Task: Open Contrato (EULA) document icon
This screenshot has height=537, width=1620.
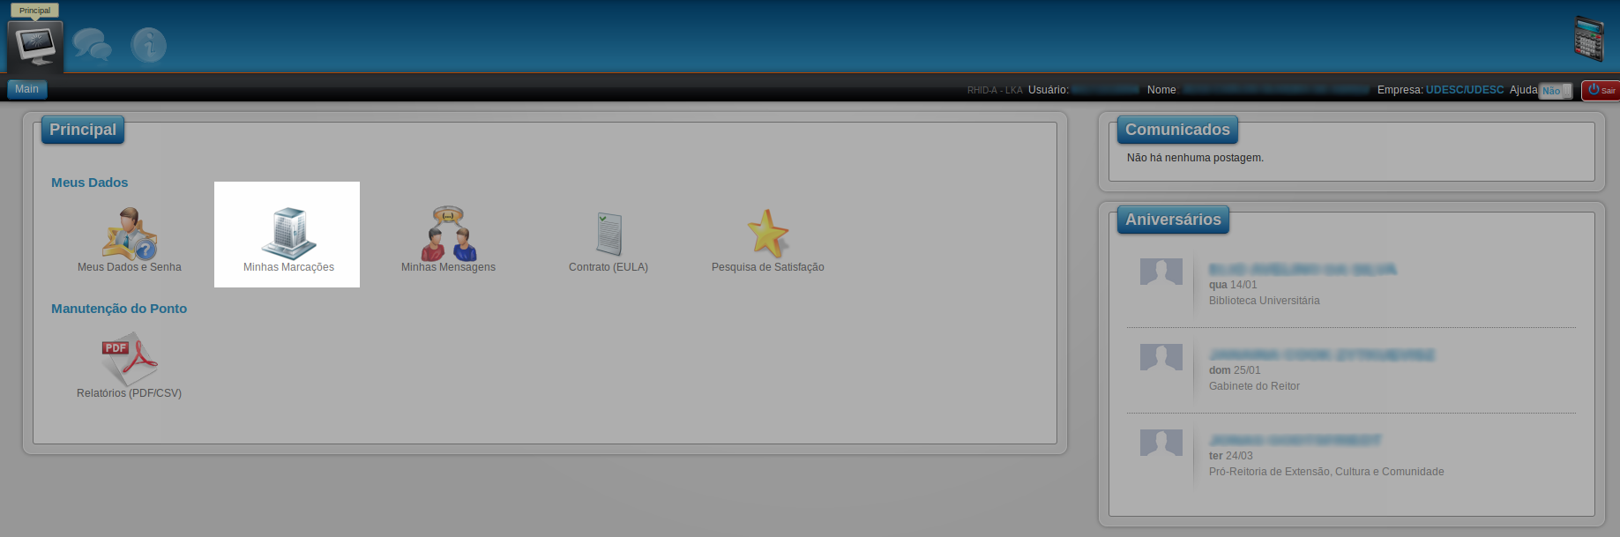Action: click(x=608, y=234)
